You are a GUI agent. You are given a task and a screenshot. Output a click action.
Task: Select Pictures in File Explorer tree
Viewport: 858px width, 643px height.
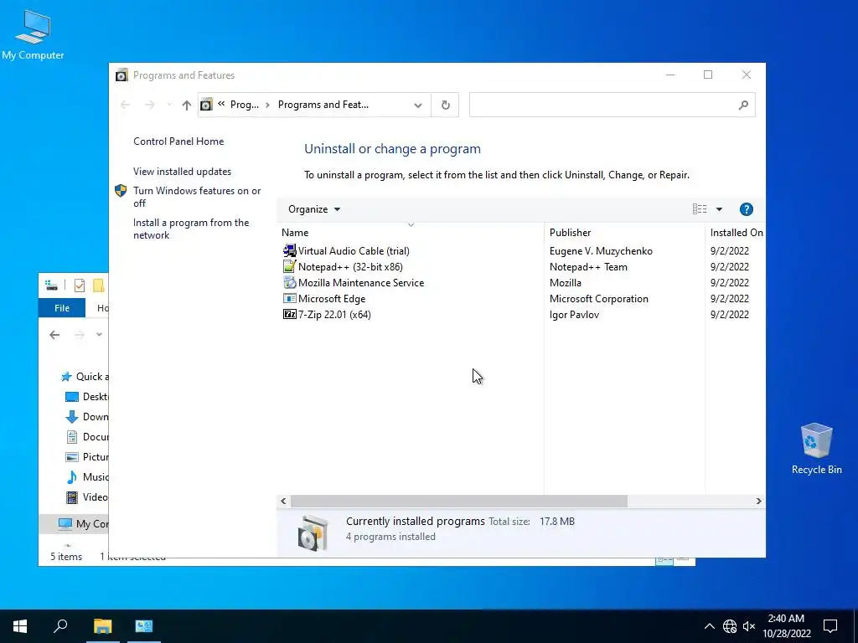pos(86,457)
